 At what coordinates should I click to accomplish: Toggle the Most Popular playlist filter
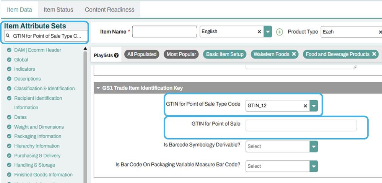point(181,54)
